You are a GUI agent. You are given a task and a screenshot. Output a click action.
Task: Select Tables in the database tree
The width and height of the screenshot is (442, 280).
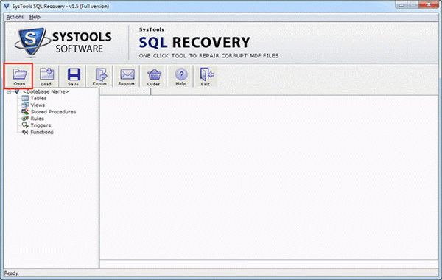[38, 98]
